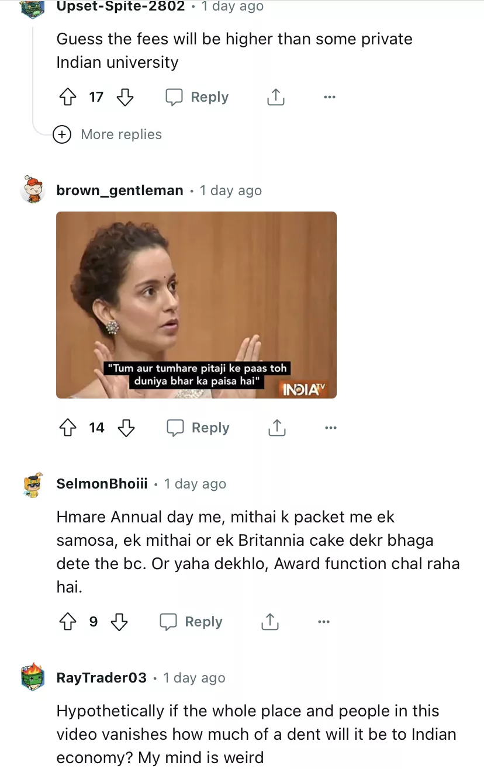Screen dimensions: 484x769
Task: Open overflow menu on brown_gentleman's comment
Action: (331, 428)
